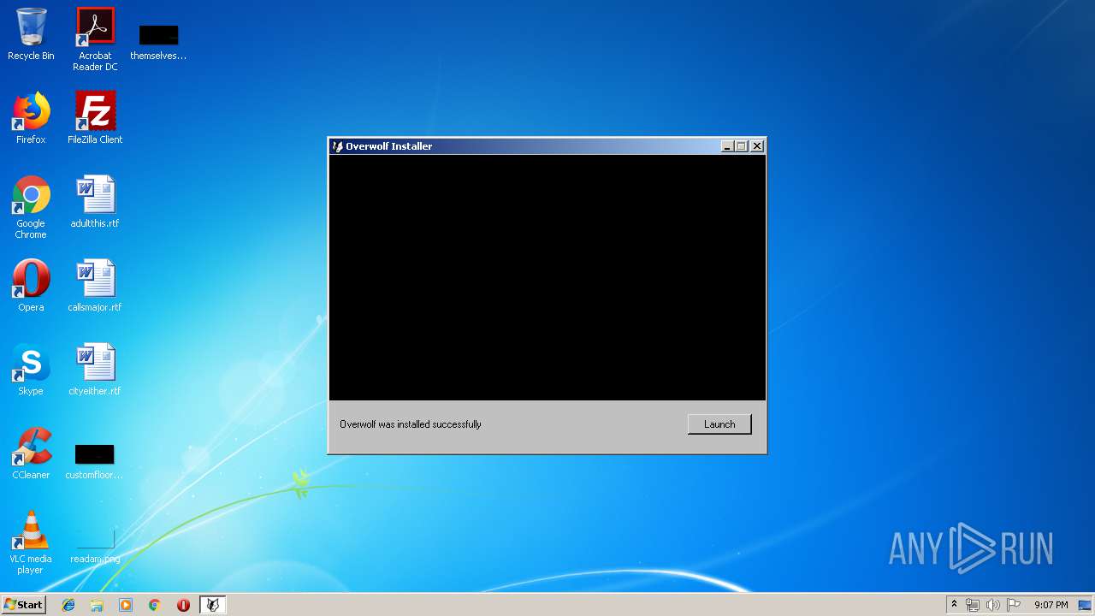Select the Google Chrome desktop shortcut
The height and width of the screenshot is (616, 1095).
[31, 207]
